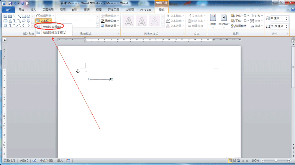Select the Oval shape

28,16
